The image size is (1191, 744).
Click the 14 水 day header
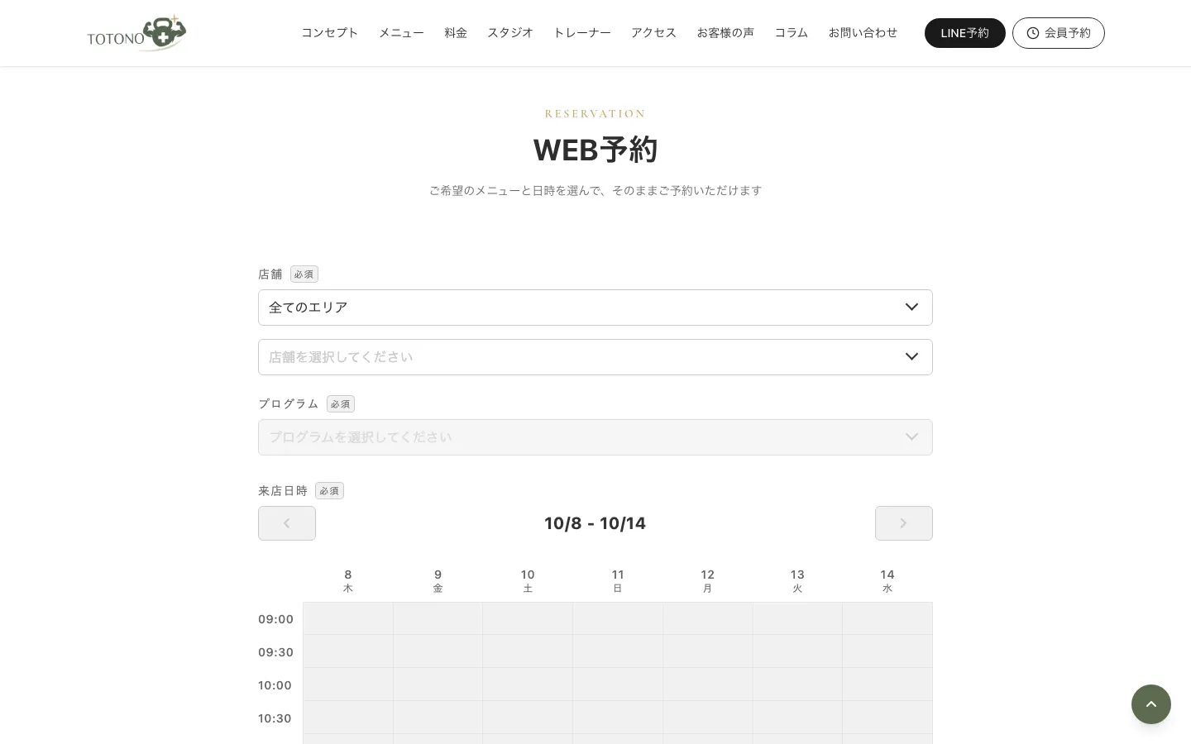(887, 580)
